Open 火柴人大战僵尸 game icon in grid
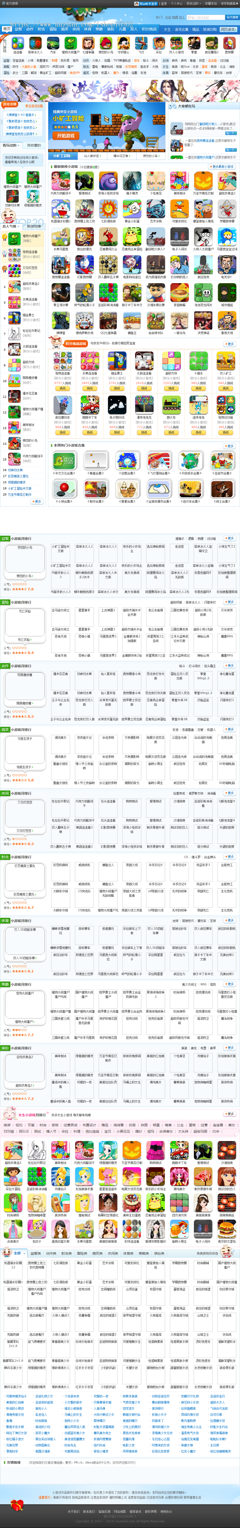The image size is (240, 1528). coord(203,236)
